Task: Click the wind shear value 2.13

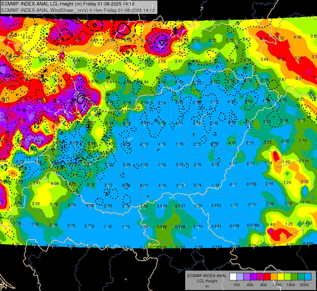Action: point(144,144)
